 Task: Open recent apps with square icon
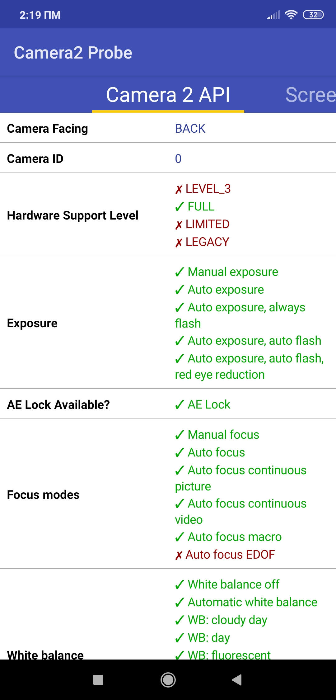coord(98,680)
